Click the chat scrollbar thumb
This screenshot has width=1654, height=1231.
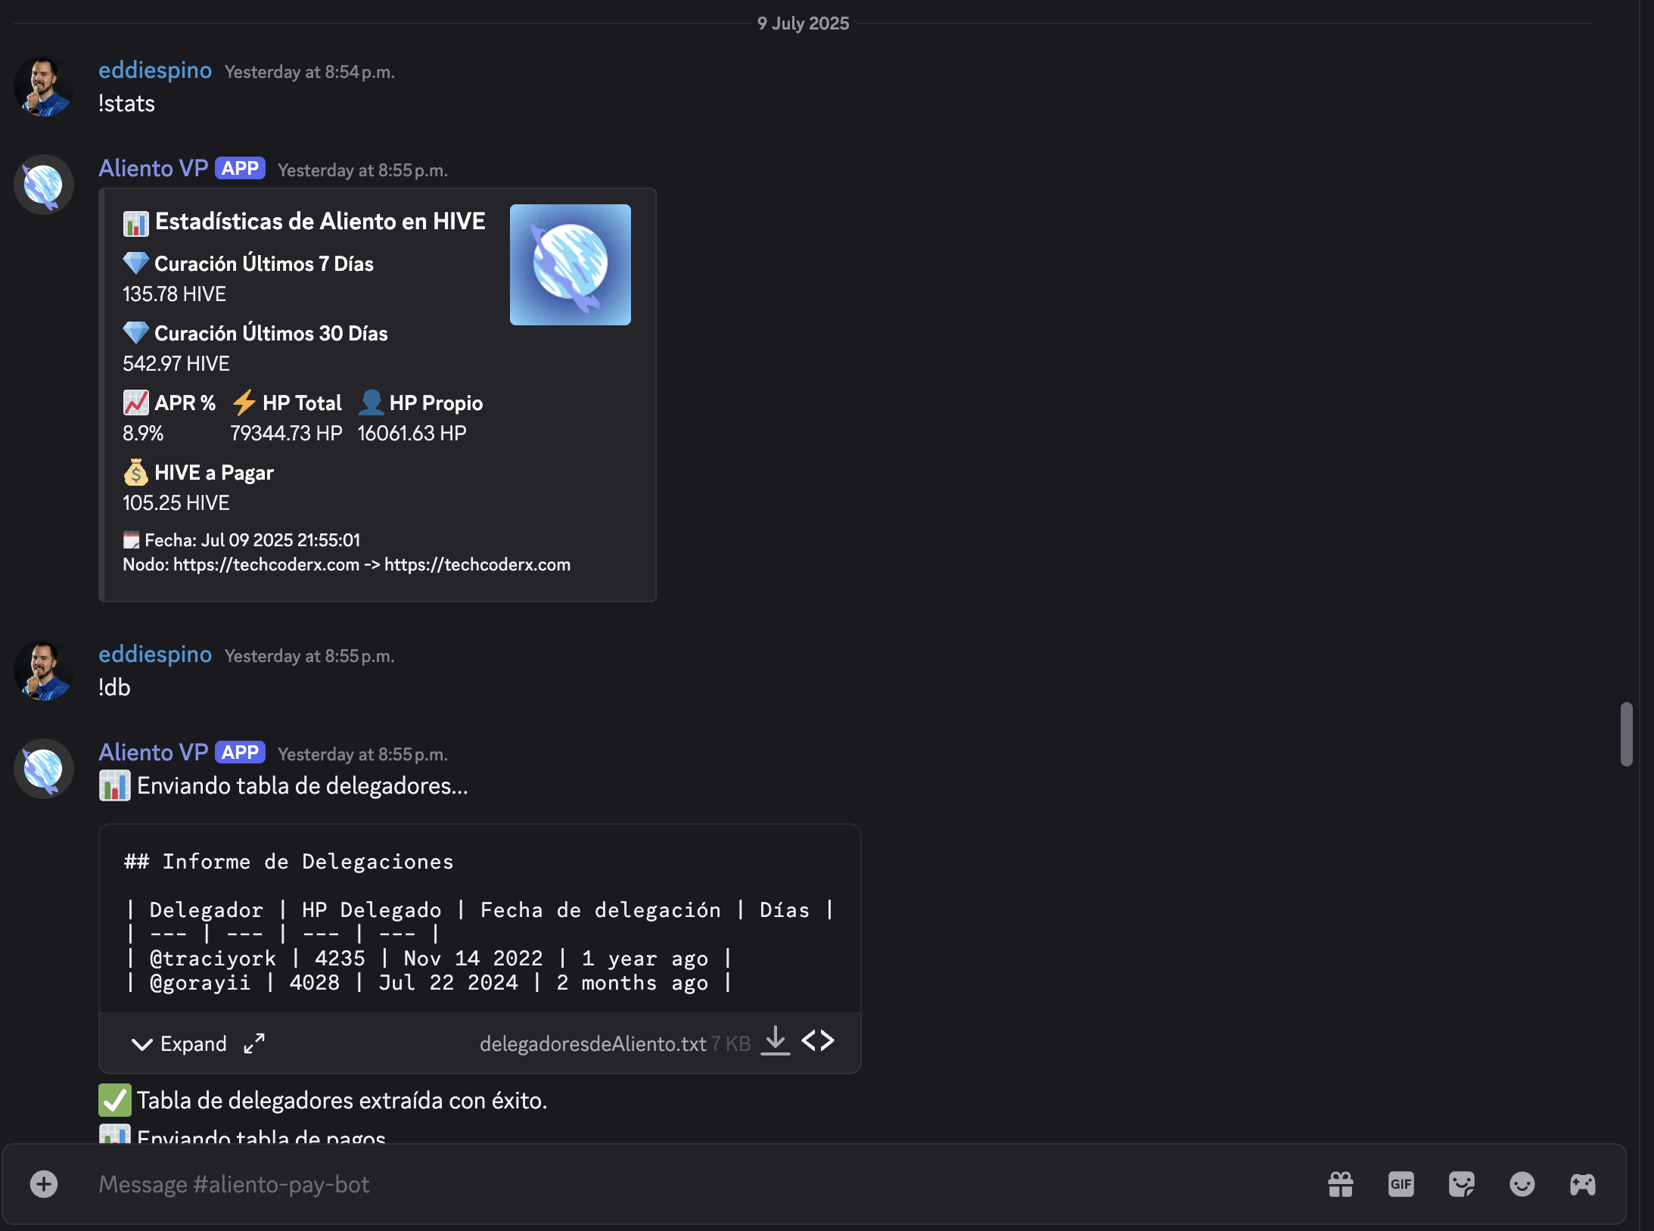(x=1627, y=734)
